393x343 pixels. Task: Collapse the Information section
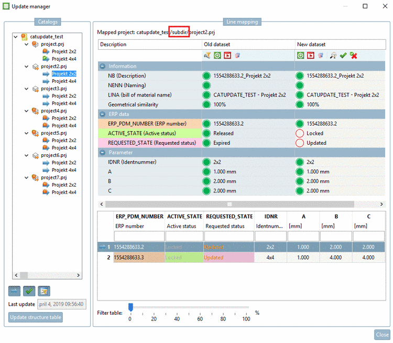[103, 66]
